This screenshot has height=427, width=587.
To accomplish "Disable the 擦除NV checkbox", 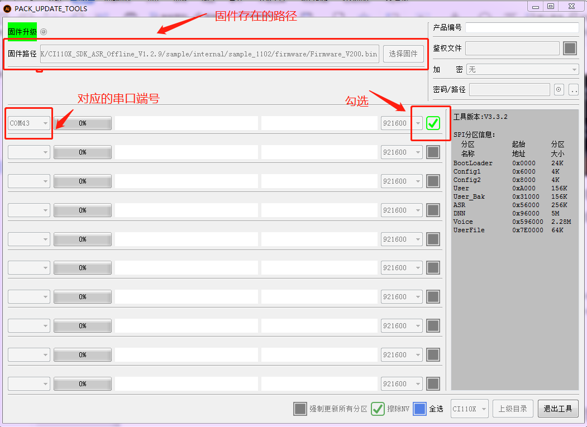I will pos(378,409).
